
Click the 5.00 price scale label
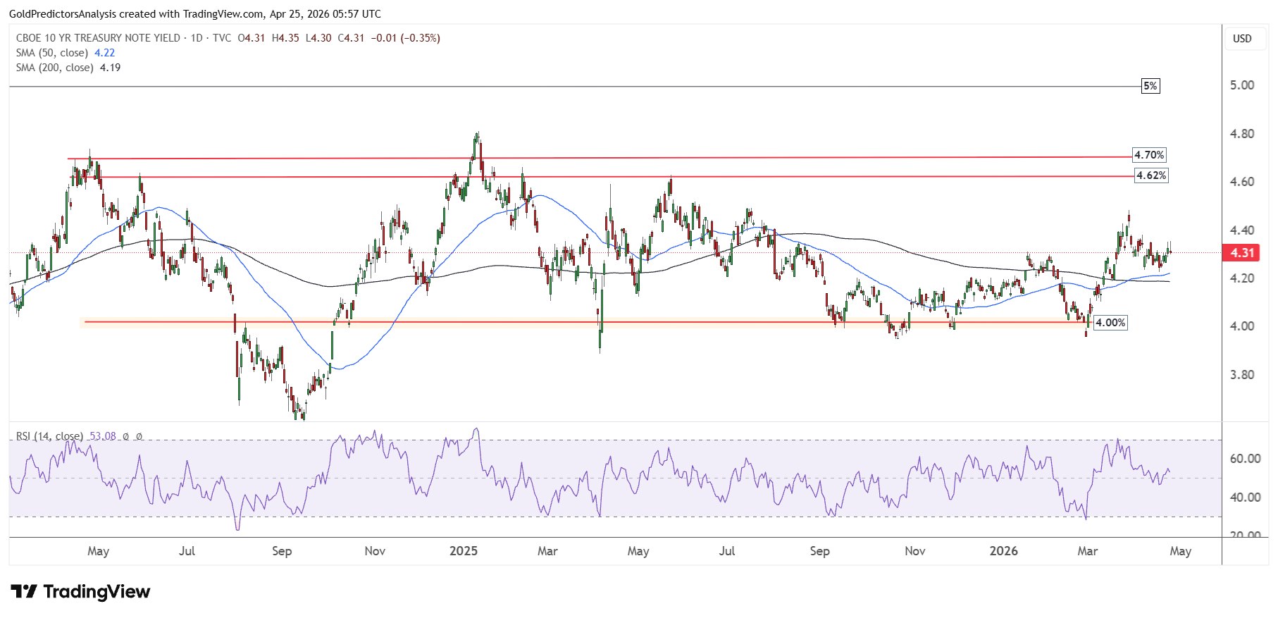[x=1242, y=85]
